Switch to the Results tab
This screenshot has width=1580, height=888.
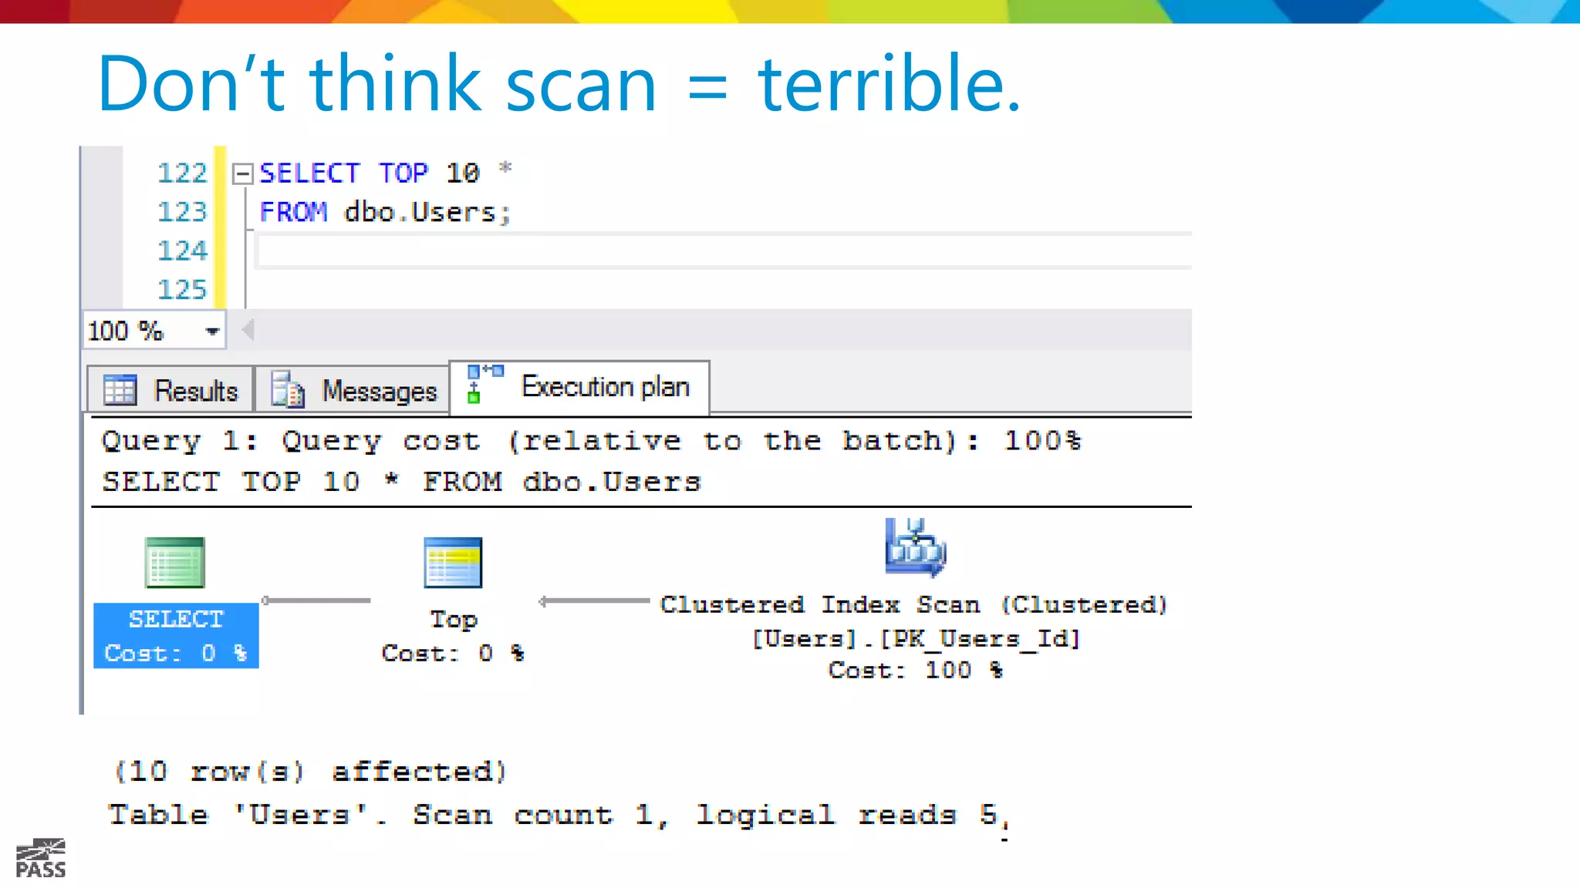(170, 390)
